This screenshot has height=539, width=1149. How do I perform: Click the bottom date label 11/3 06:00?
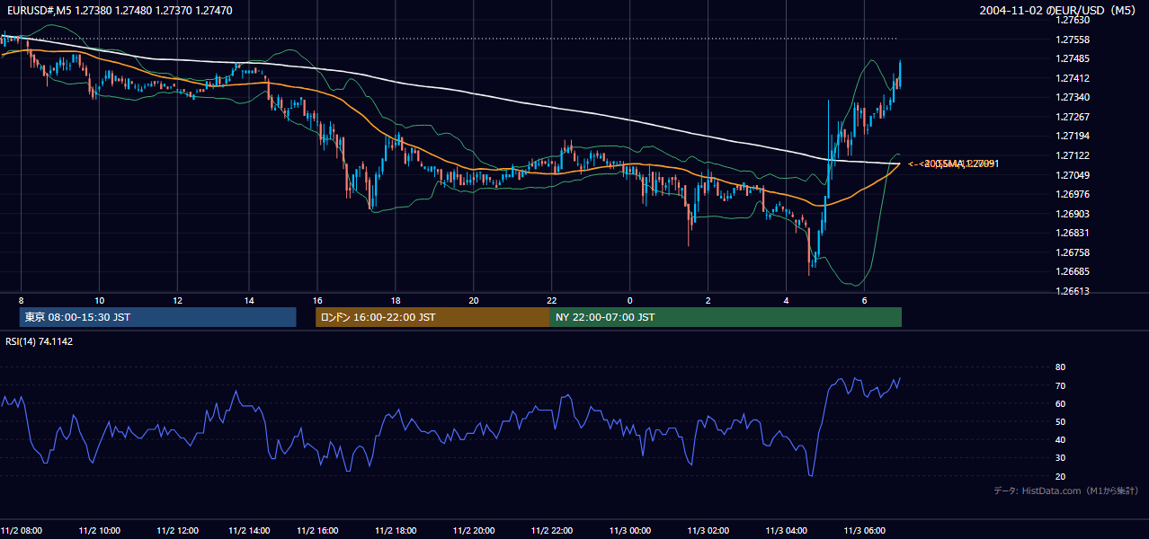865,530
